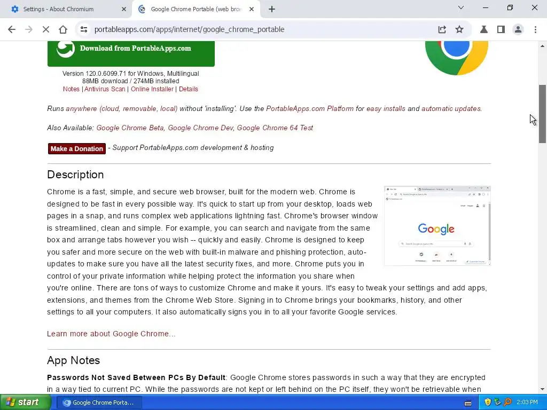Open the Google Chrome Beta link
The width and height of the screenshot is (547, 410).
pyautogui.click(x=130, y=128)
